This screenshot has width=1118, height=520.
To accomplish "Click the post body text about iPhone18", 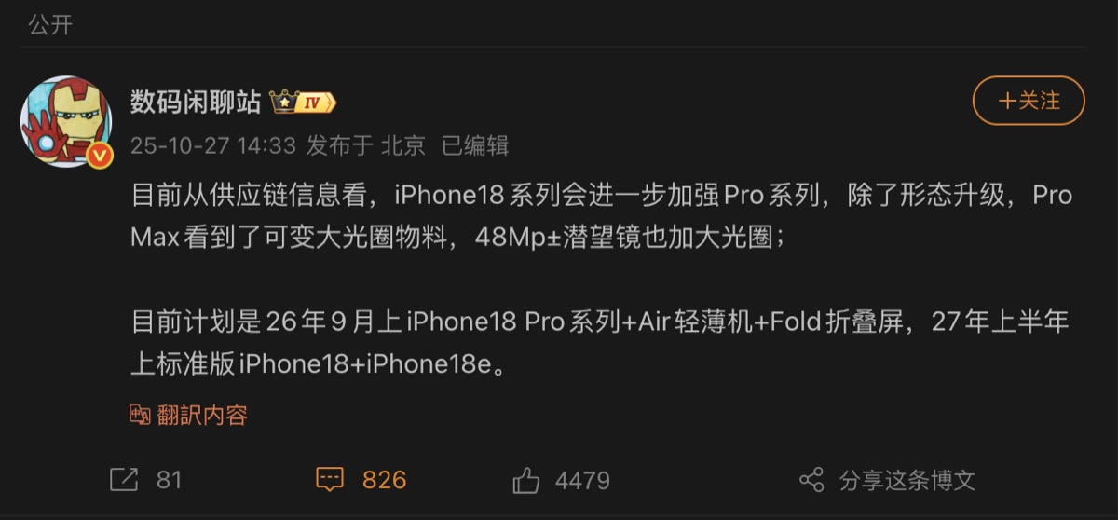I will pos(601,279).
